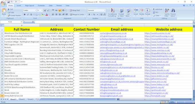Image resolution: width=195 pixels, height=104 pixels.
Task: Switch to the Insert ribbon tab
Action: click(19, 6)
